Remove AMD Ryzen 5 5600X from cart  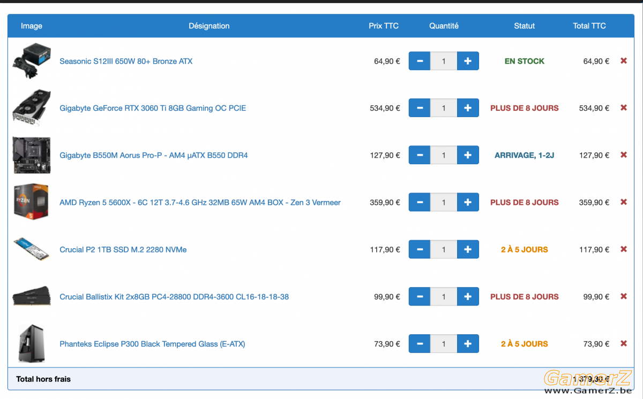(x=624, y=202)
